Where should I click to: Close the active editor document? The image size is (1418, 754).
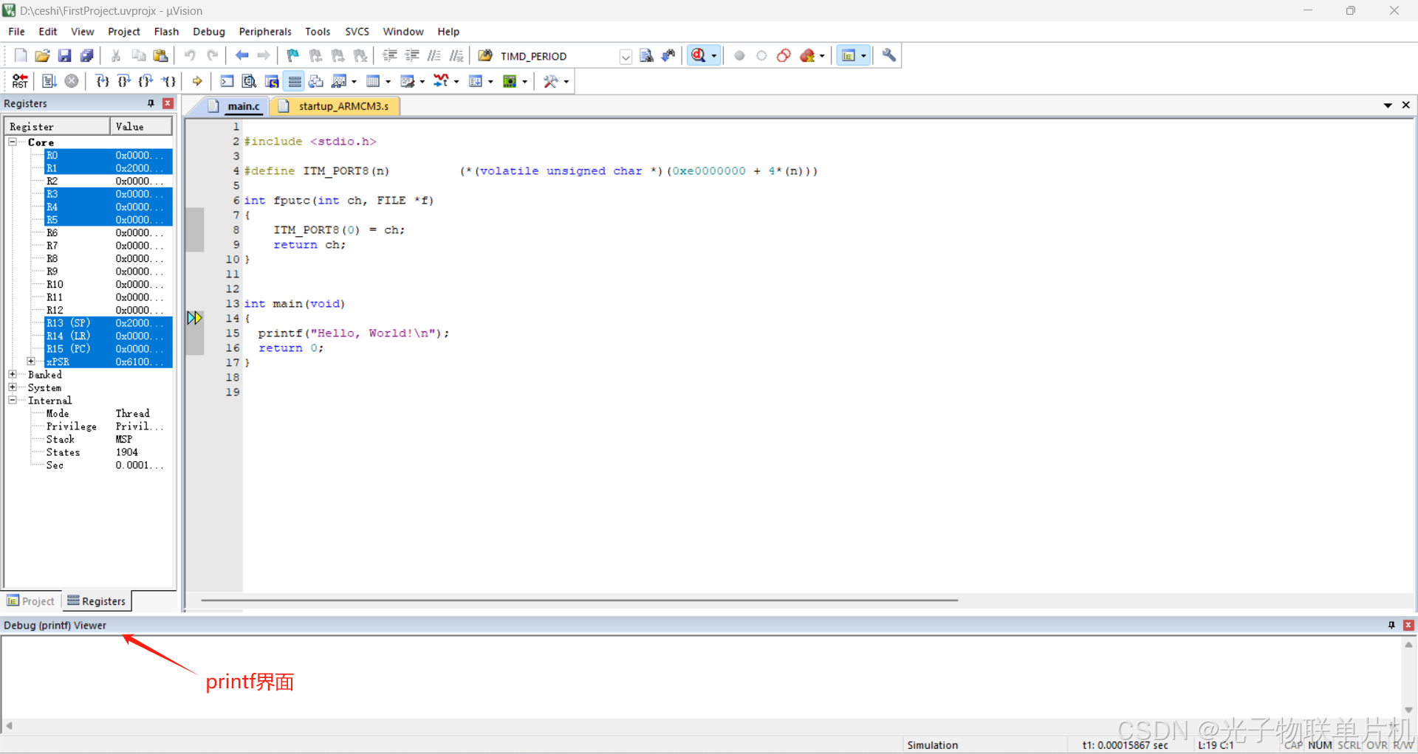coord(1405,106)
